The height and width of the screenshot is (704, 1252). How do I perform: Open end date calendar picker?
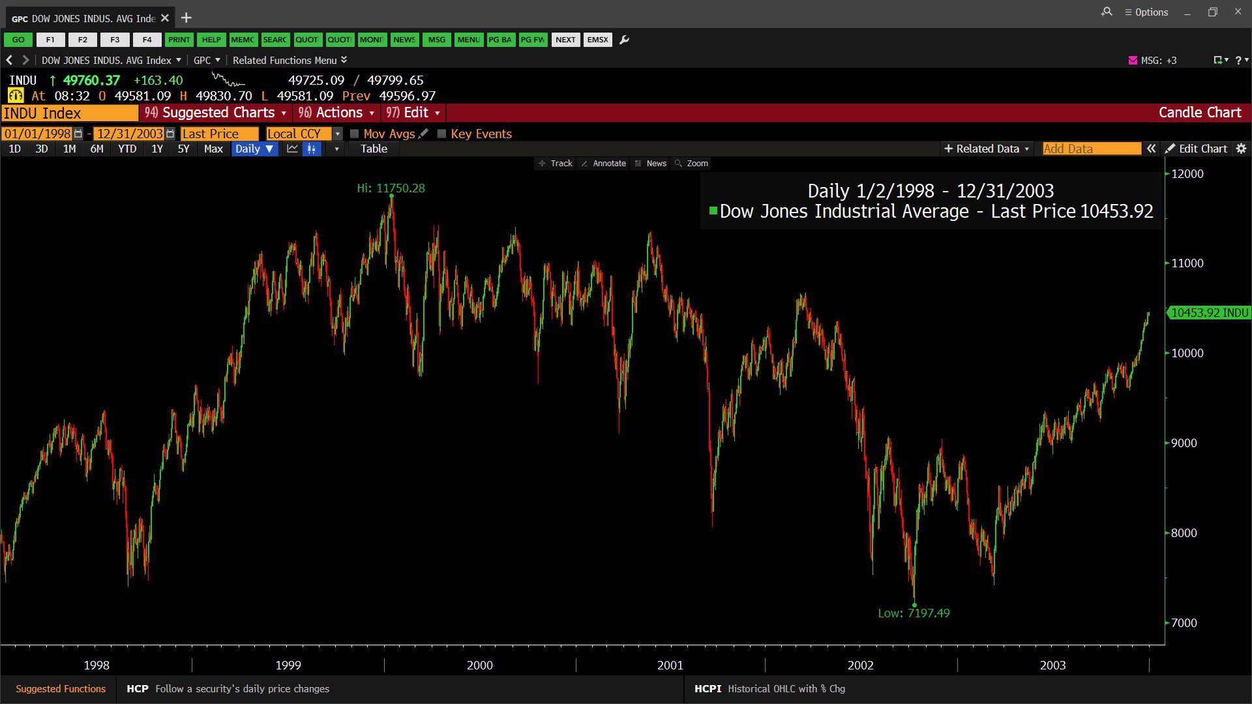click(170, 134)
